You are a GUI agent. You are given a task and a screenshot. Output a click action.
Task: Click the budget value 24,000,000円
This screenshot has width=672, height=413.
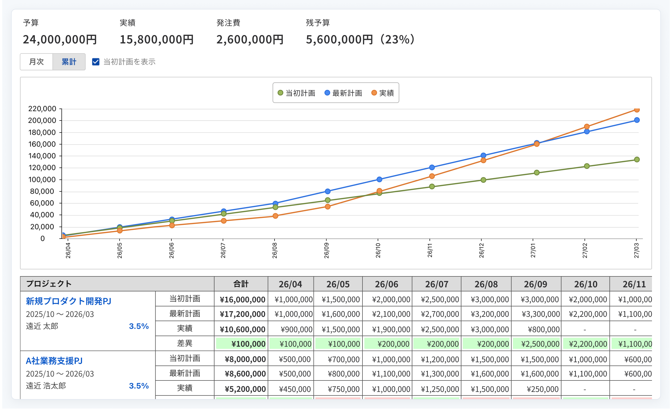click(60, 40)
